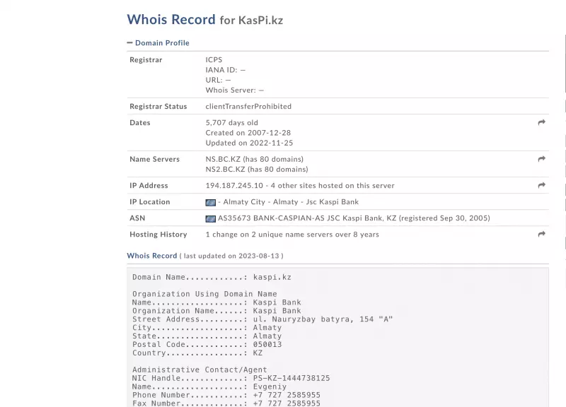Click the Administrative Contact/Agent heading line
The height and width of the screenshot is (407, 566).
click(200, 370)
